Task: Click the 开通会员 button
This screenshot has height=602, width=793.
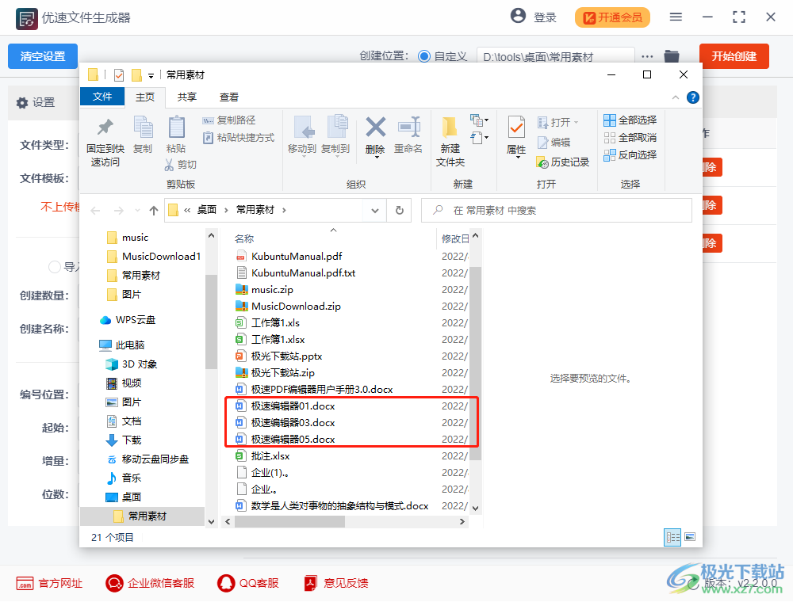Action: click(612, 17)
